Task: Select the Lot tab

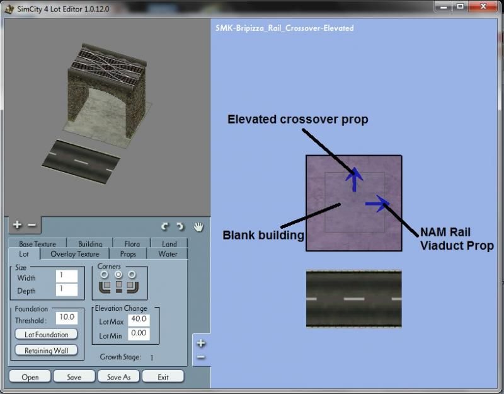Action: (x=24, y=254)
